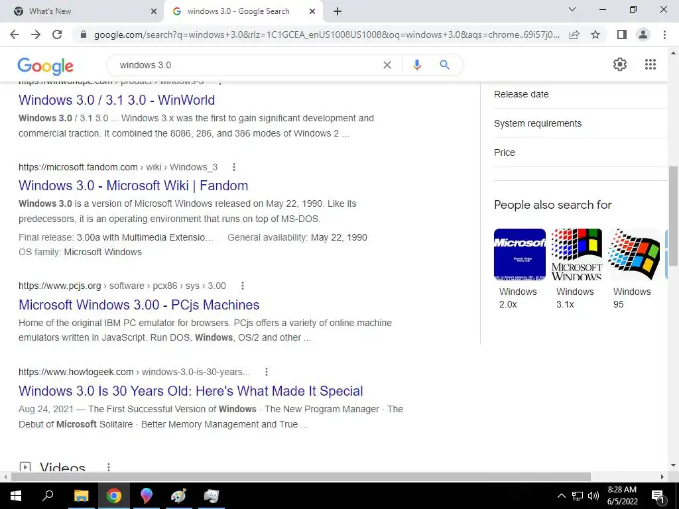Close the What's New tab
Screen dimensions: 679x509
tap(154, 12)
